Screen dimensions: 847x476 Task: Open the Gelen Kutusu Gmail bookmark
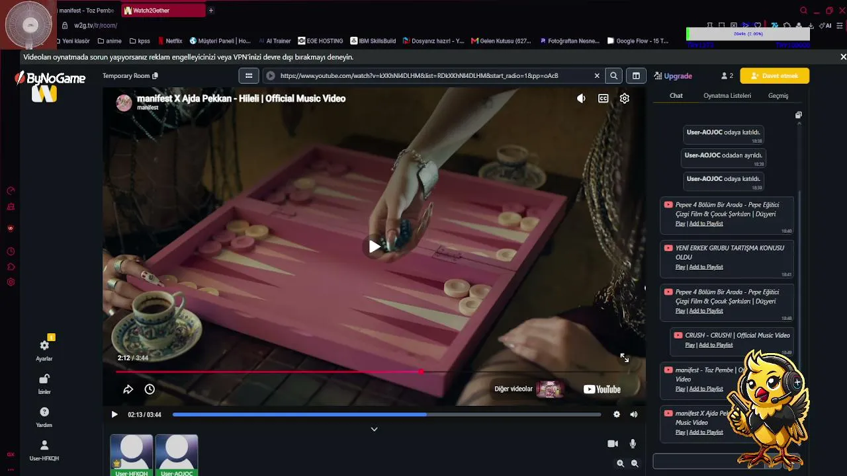(501, 41)
